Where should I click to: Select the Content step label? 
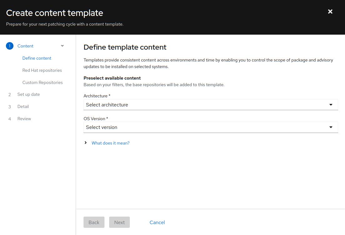[25, 46]
